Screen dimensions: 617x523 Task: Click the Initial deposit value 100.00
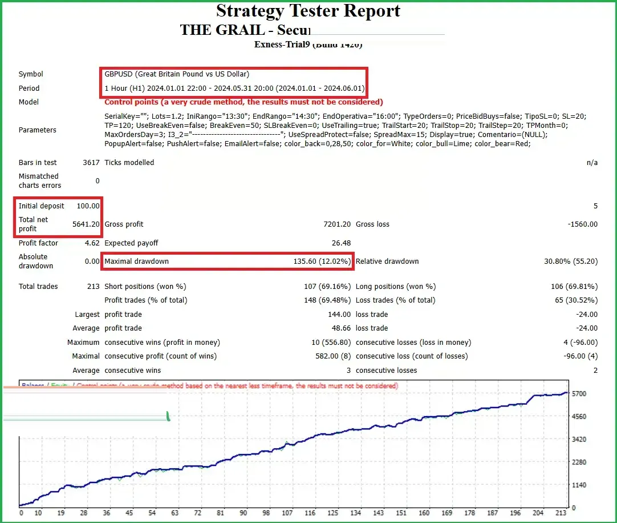[88, 206]
